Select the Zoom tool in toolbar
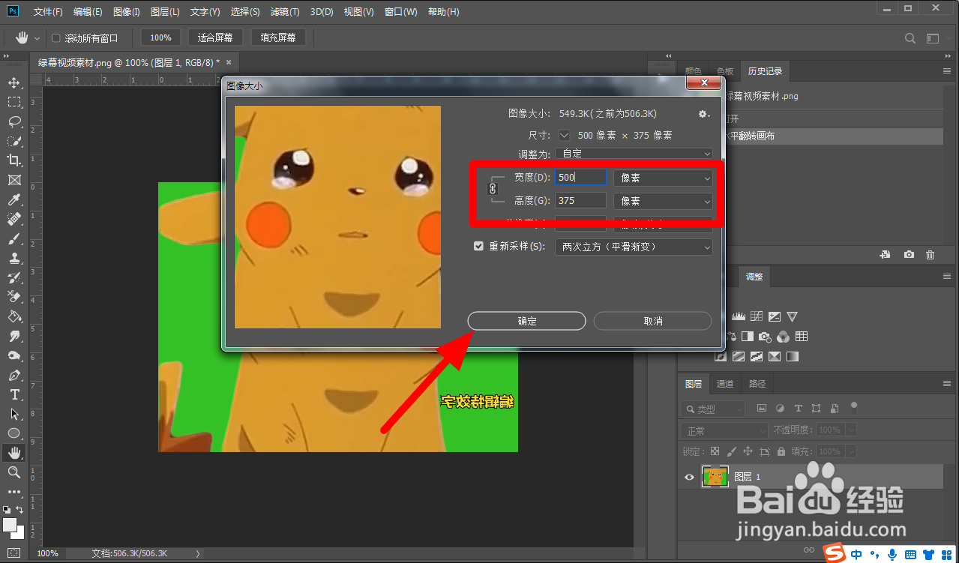The height and width of the screenshot is (563, 959). pyautogui.click(x=13, y=472)
